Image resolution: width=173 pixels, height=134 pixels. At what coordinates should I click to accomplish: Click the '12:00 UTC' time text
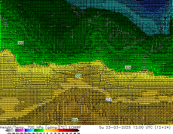point(143,127)
